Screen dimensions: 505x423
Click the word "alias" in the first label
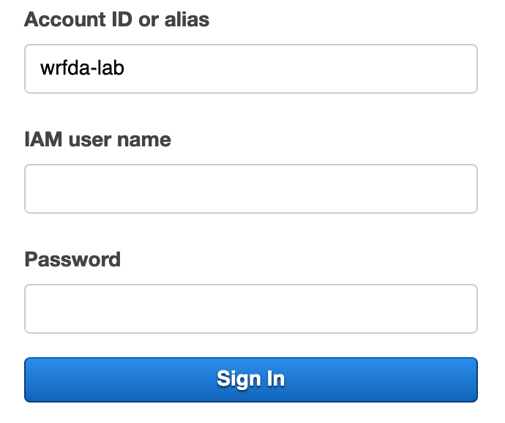point(187,19)
